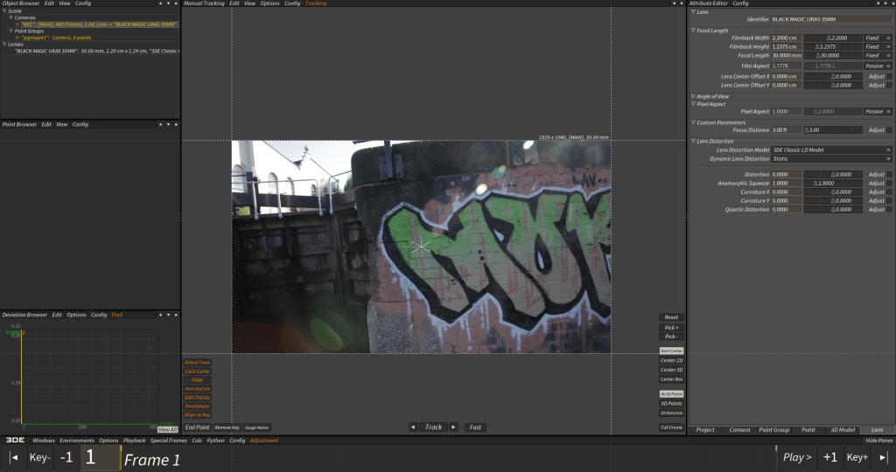Open Lens Distortion Model dropdown
896x472 pixels.
coord(831,150)
